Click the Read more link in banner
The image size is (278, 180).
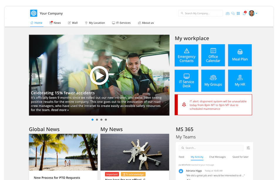60,110
